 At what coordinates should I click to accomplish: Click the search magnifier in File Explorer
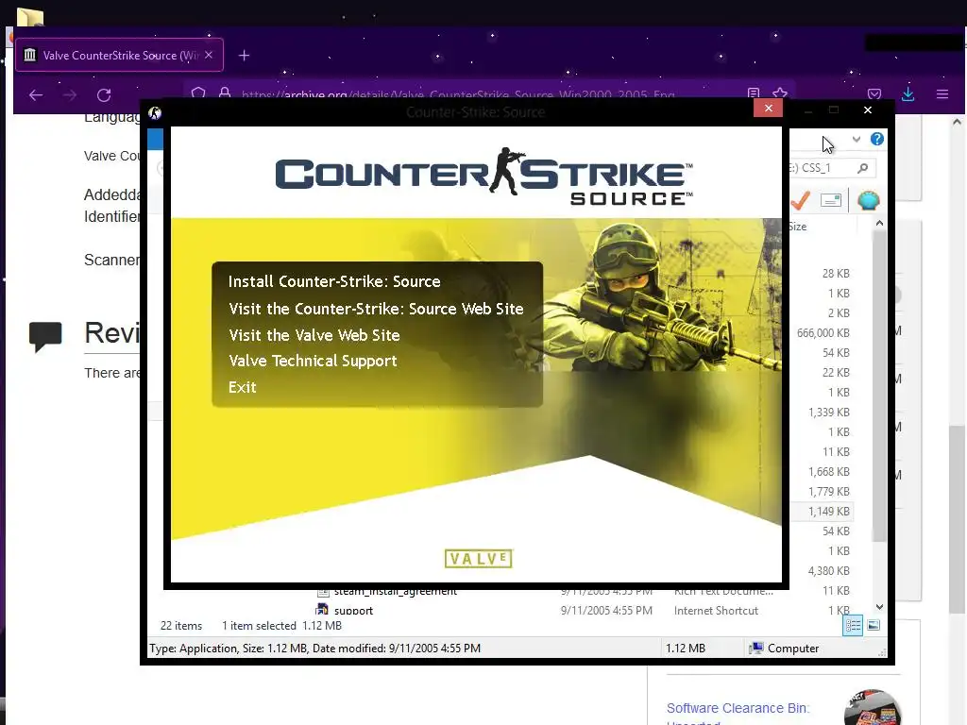[863, 168]
